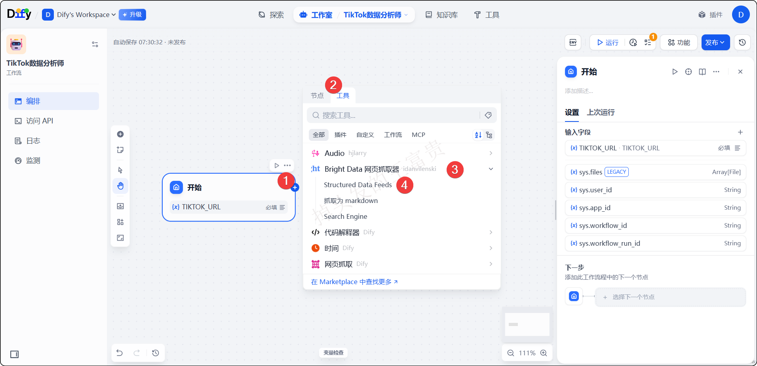Open the 111% zoom level menu

point(527,353)
